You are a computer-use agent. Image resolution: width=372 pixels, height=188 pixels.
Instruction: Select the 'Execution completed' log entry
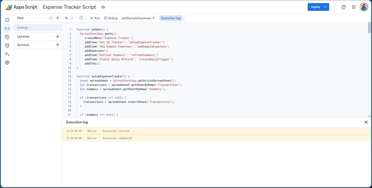tap(216, 138)
